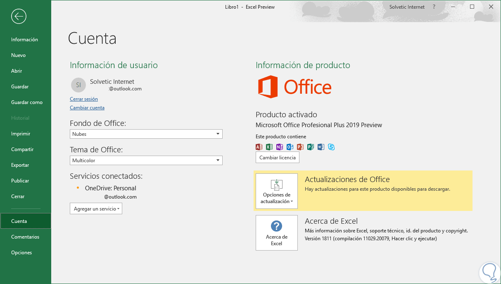Click OneDrive: Personal service entry
501x284 pixels.
point(110,188)
